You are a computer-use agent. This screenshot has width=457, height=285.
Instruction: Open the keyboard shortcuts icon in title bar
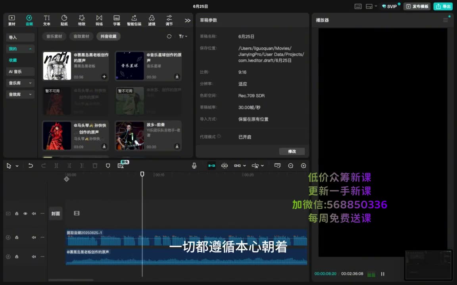tap(358, 6)
